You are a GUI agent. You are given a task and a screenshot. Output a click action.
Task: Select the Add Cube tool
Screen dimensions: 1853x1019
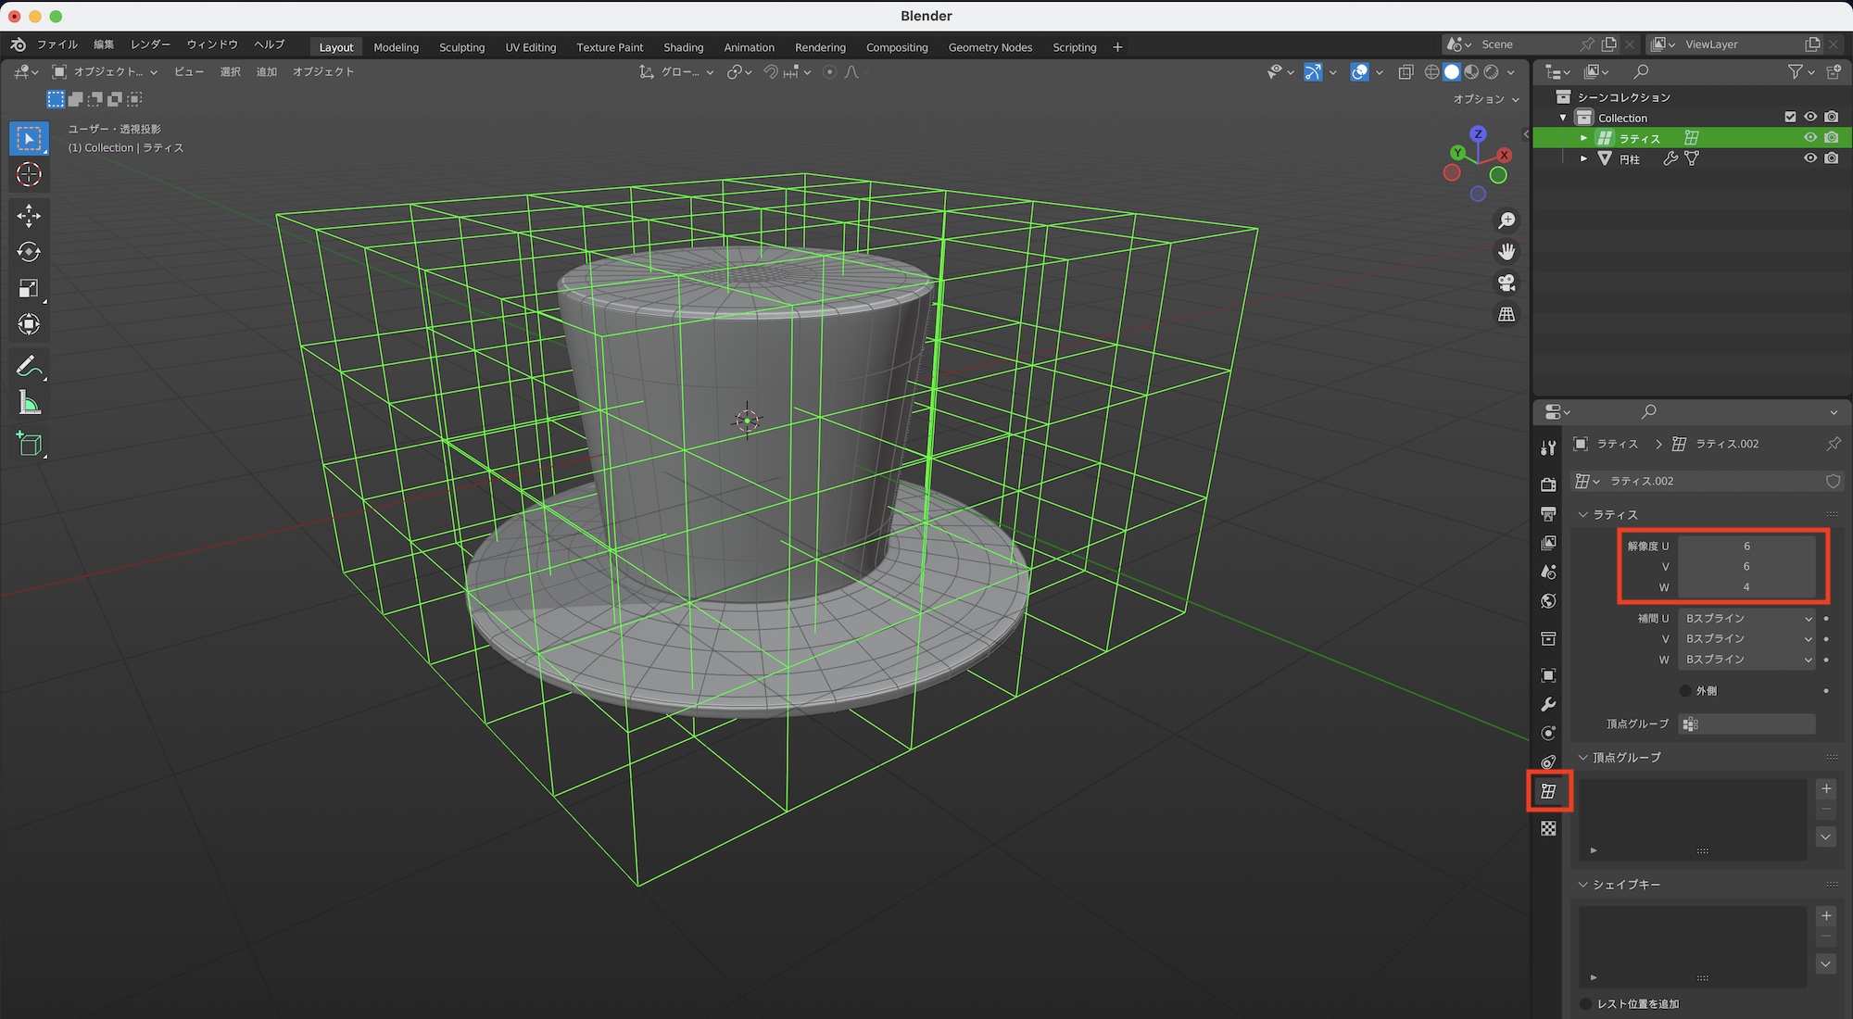coord(29,445)
